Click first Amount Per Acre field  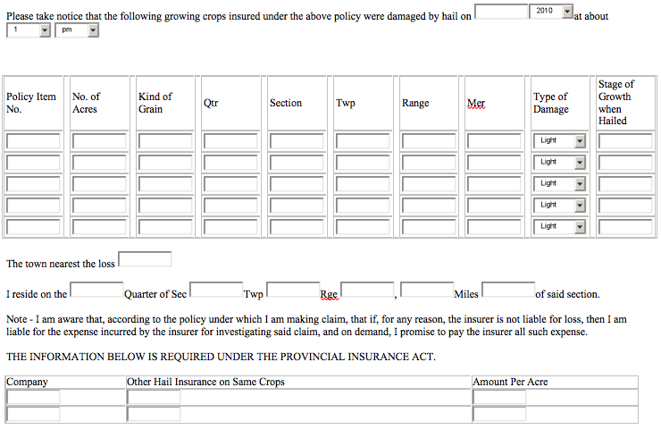[499, 397]
